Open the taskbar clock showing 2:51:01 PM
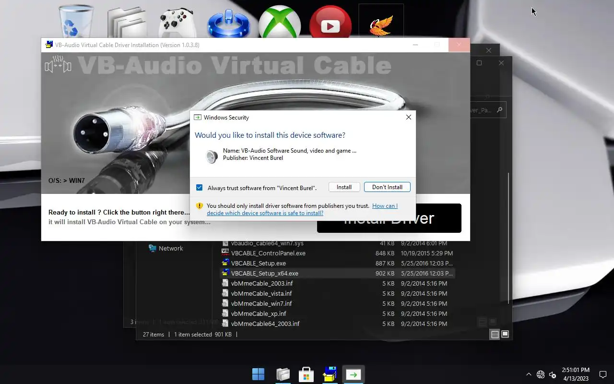614x384 pixels. pyautogui.click(x=576, y=374)
